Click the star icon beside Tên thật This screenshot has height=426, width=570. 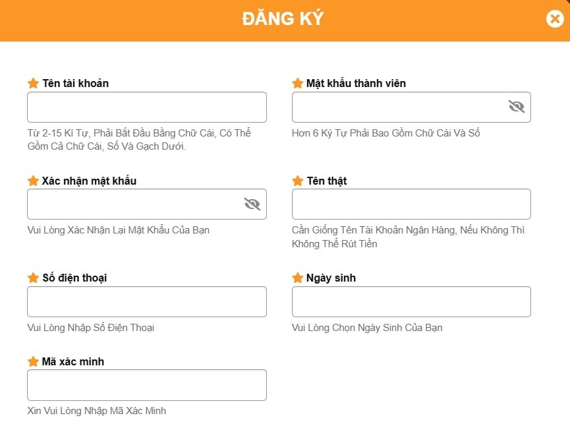click(298, 181)
